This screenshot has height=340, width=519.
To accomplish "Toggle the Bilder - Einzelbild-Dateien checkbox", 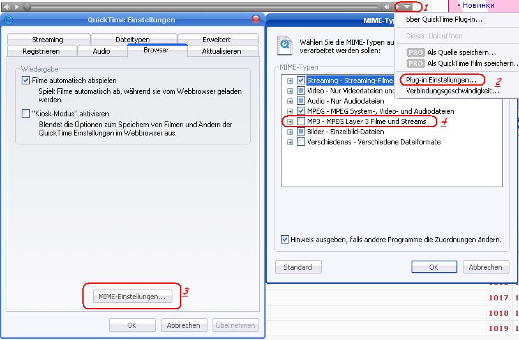I will tap(301, 132).
